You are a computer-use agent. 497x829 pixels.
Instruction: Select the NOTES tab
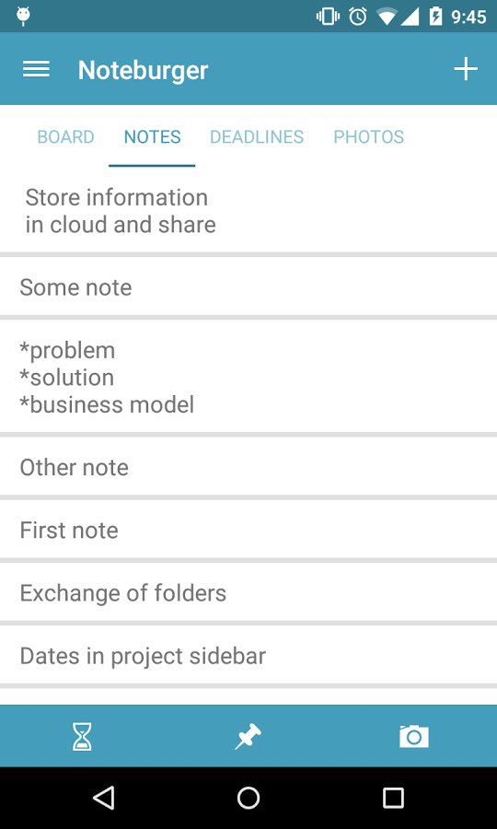tap(152, 137)
